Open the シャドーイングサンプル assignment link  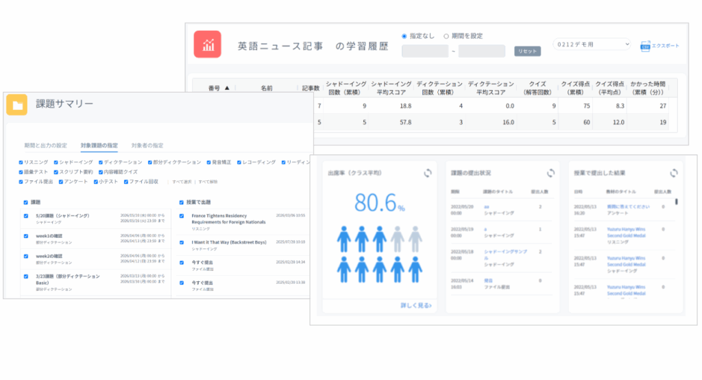(505, 255)
